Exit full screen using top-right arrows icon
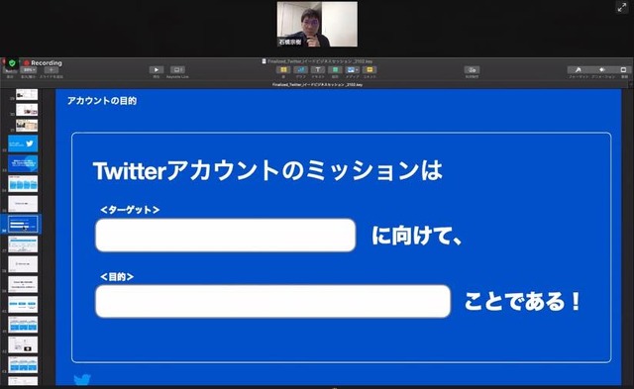634x389 pixels. click(x=621, y=7)
